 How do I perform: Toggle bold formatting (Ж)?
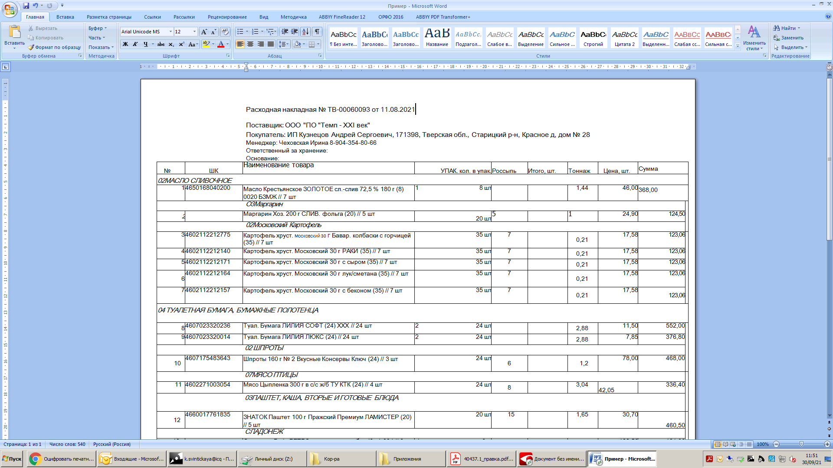125,44
